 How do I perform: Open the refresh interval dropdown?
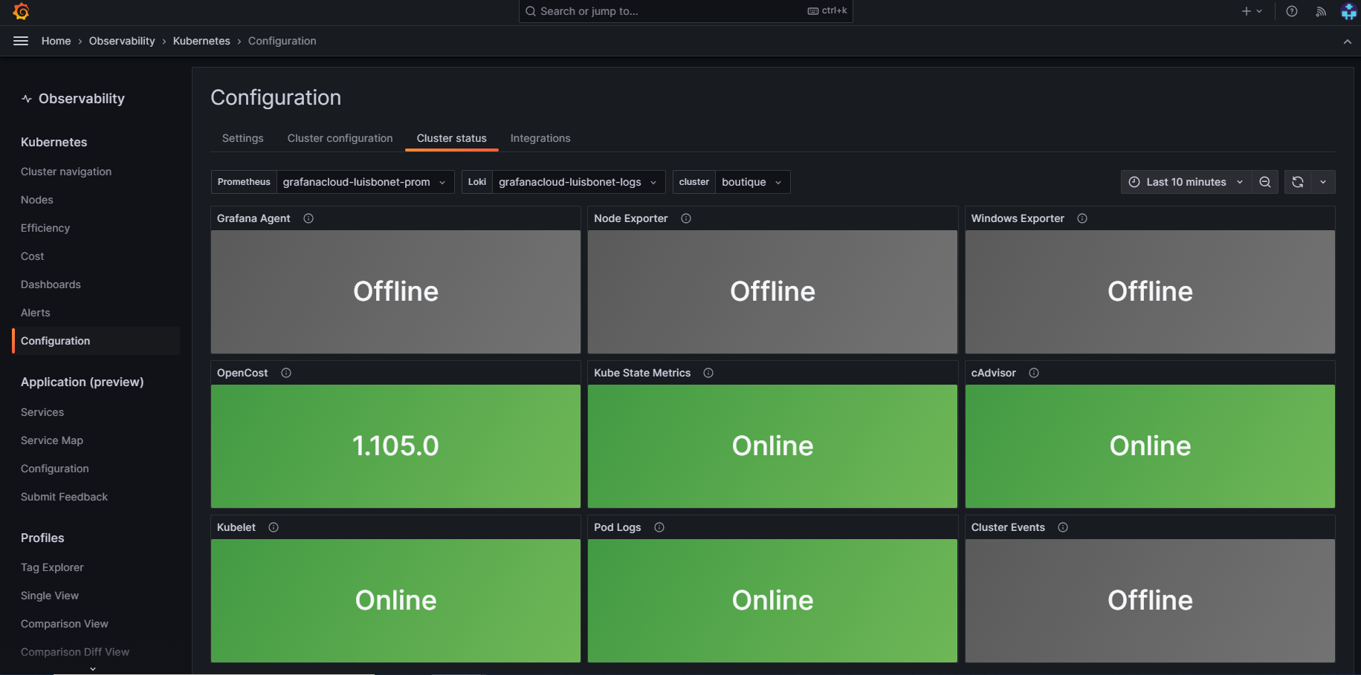point(1323,182)
